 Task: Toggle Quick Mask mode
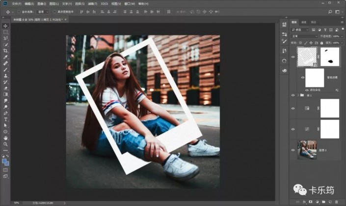tap(5, 170)
